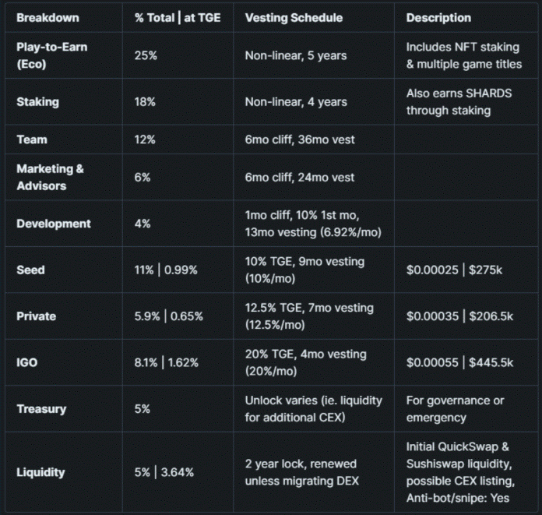Click the Vesting Schedule column header
The height and width of the screenshot is (515, 542).
(294, 18)
